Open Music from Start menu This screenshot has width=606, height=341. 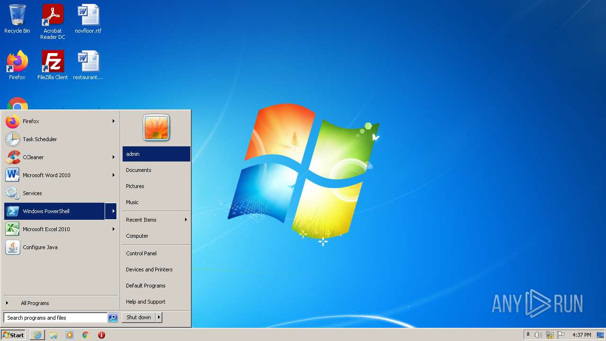(x=156, y=202)
